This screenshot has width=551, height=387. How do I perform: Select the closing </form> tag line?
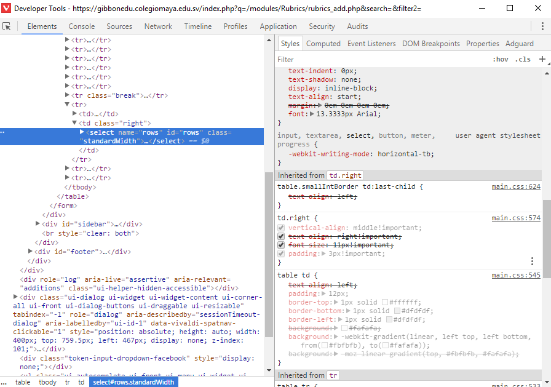63,205
